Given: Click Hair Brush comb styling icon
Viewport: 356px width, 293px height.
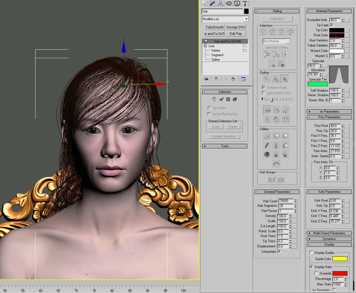Looking at the screenshot, I should click(267, 79).
